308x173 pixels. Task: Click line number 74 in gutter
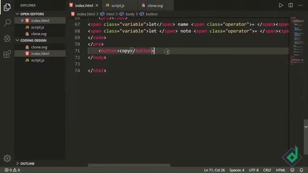(x=77, y=71)
